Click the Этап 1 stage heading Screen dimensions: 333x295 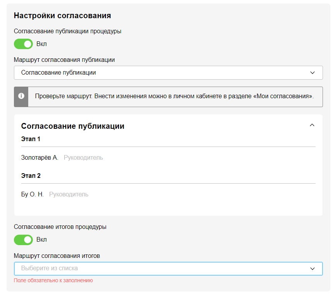31,139
